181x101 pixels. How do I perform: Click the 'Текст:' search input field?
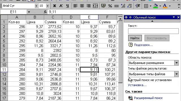click(153, 31)
